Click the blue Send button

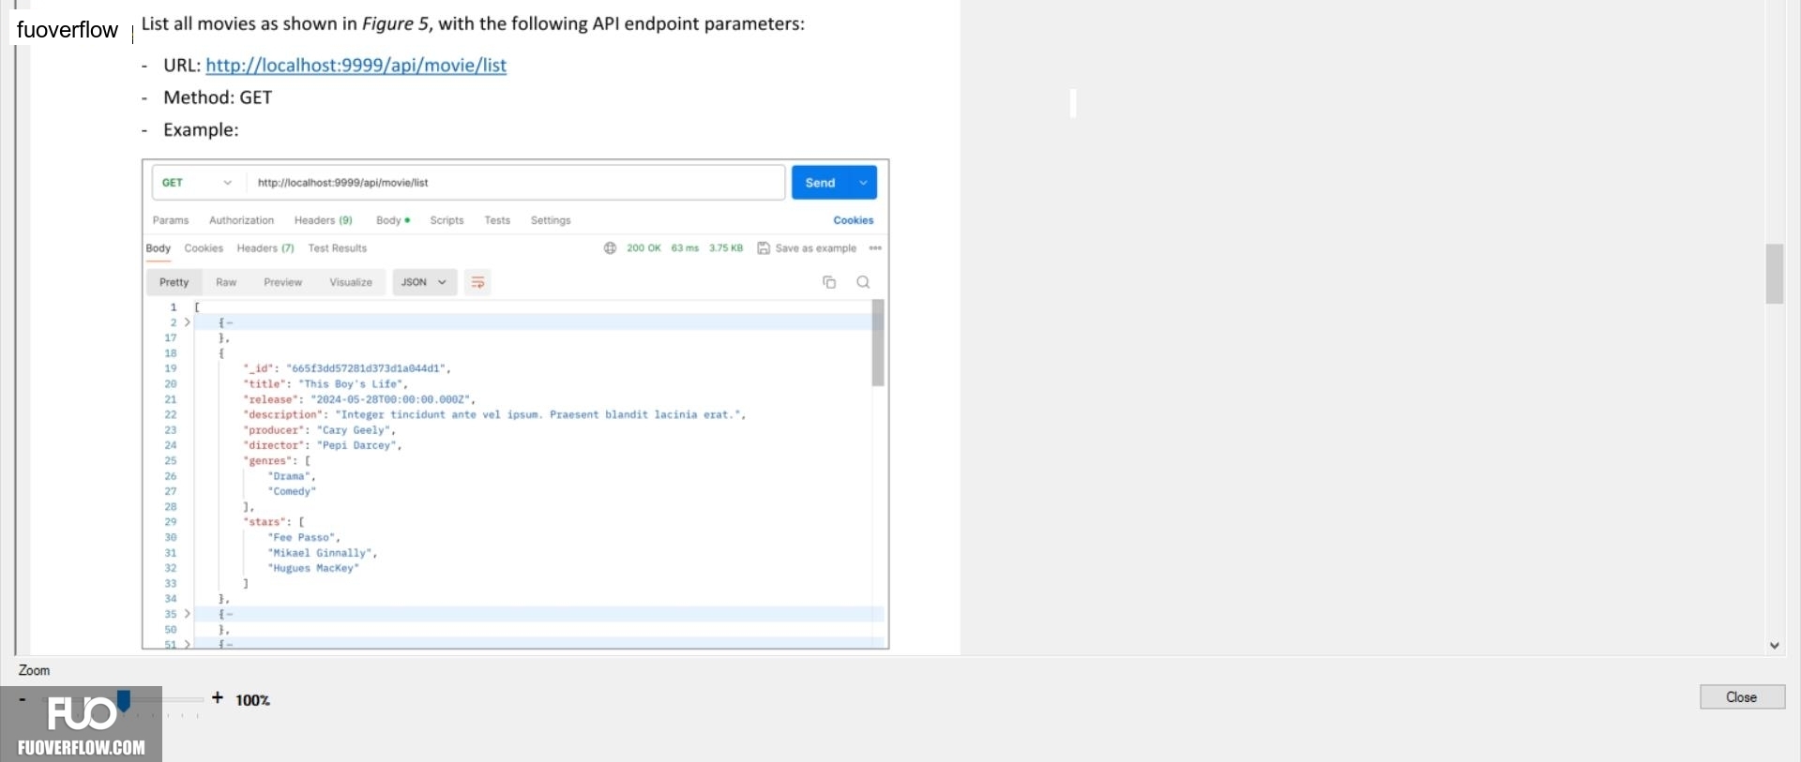pos(820,183)
